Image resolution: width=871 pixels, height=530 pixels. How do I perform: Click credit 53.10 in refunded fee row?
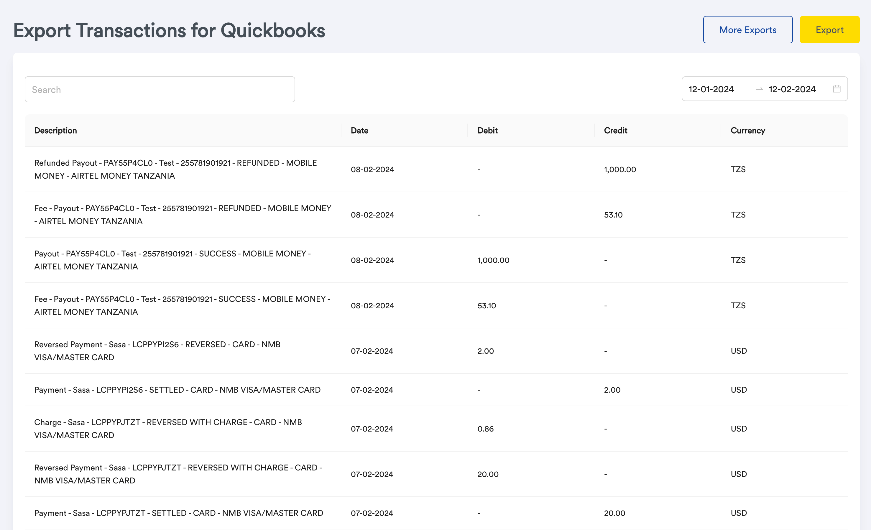pyautogui.click(x=613, y=215)
